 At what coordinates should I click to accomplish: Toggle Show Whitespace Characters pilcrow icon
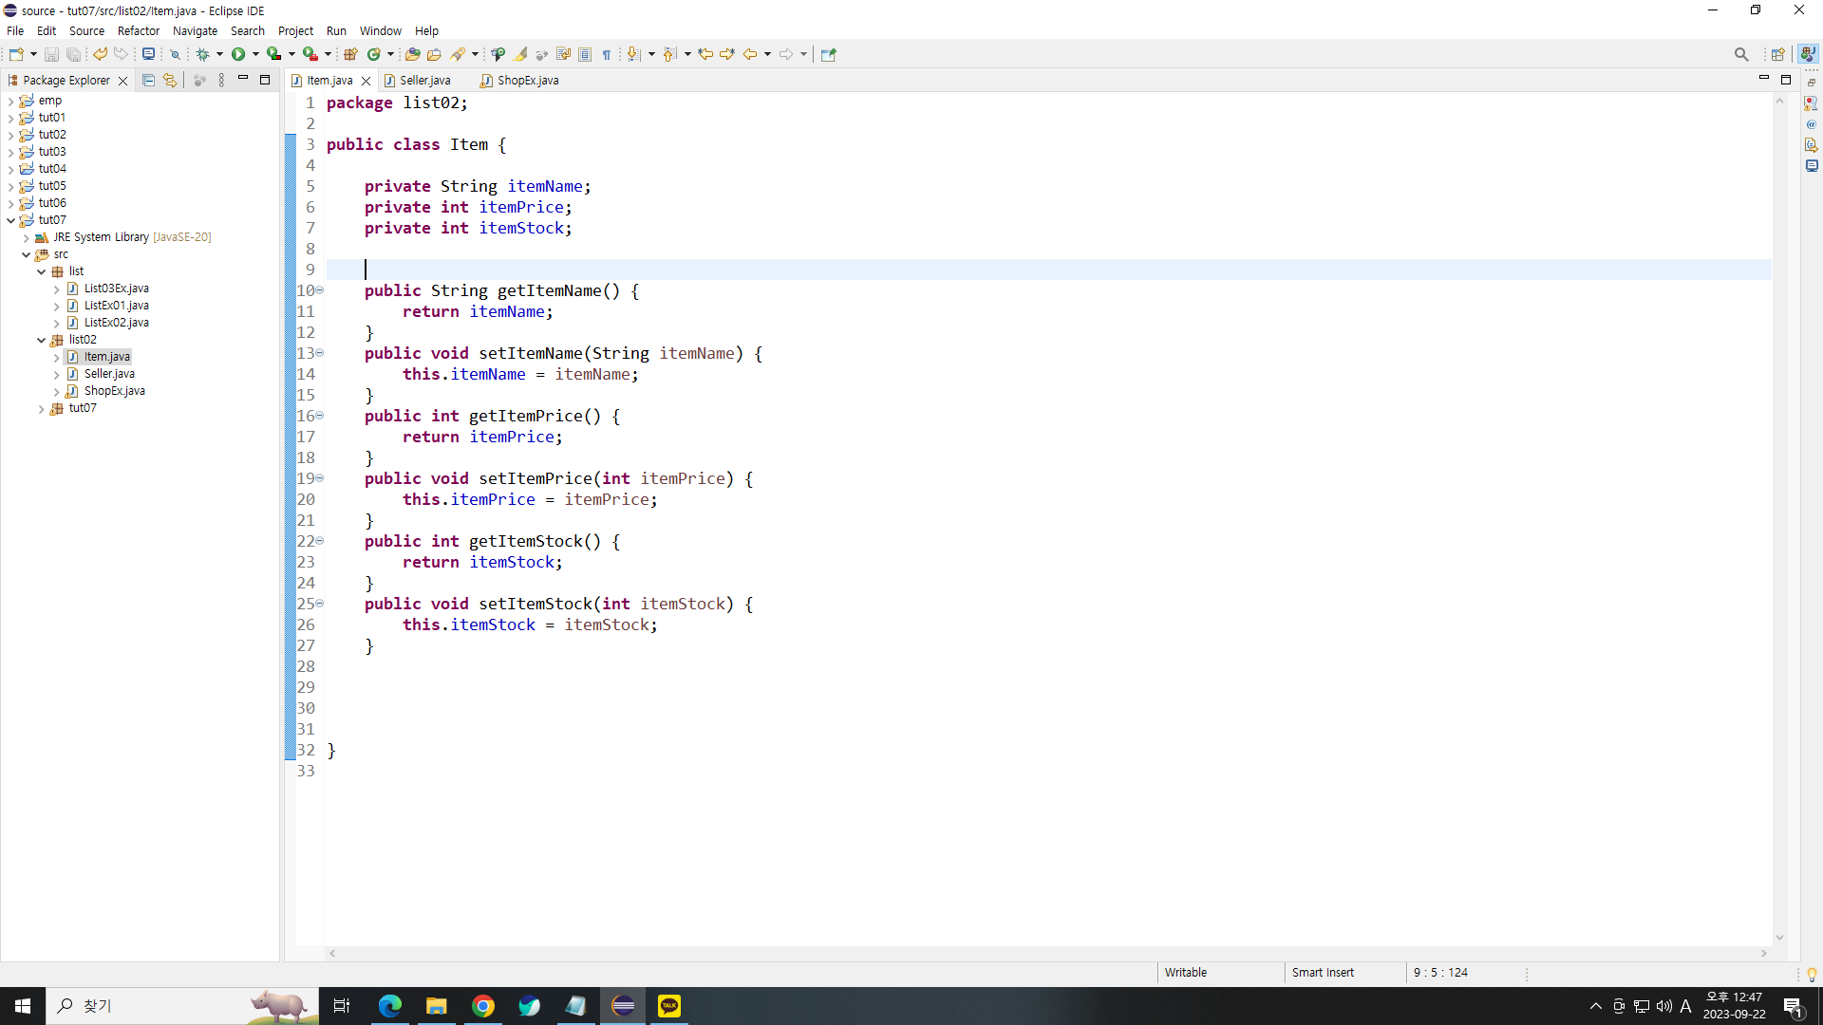[x=607, y=54]
